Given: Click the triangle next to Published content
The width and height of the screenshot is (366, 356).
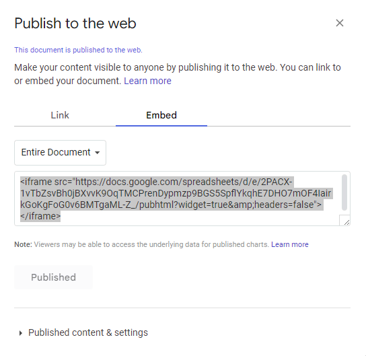Looking at the screenshot, I should click(x=21, y=333).
